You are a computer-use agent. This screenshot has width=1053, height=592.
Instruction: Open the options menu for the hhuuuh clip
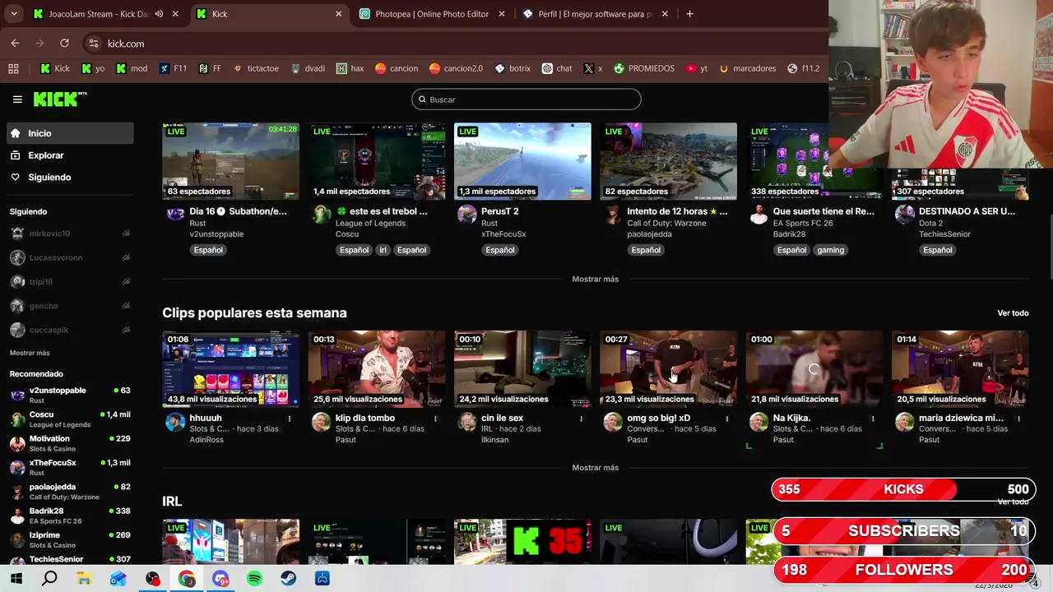click(x=290, y=419)
